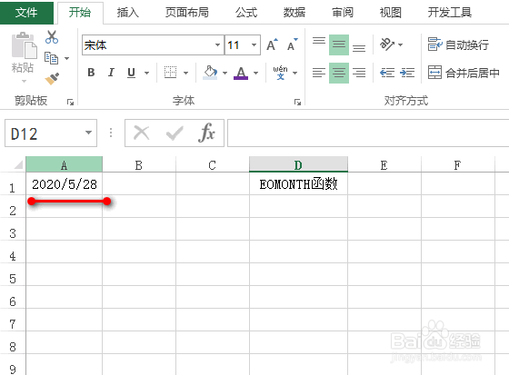Click the text orientation icon

click(387, 44)
